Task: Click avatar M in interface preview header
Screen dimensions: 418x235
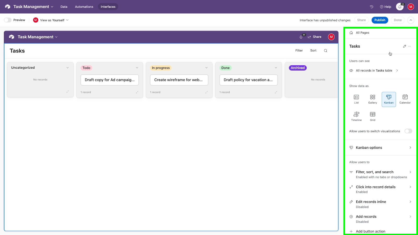Action: 331,37
